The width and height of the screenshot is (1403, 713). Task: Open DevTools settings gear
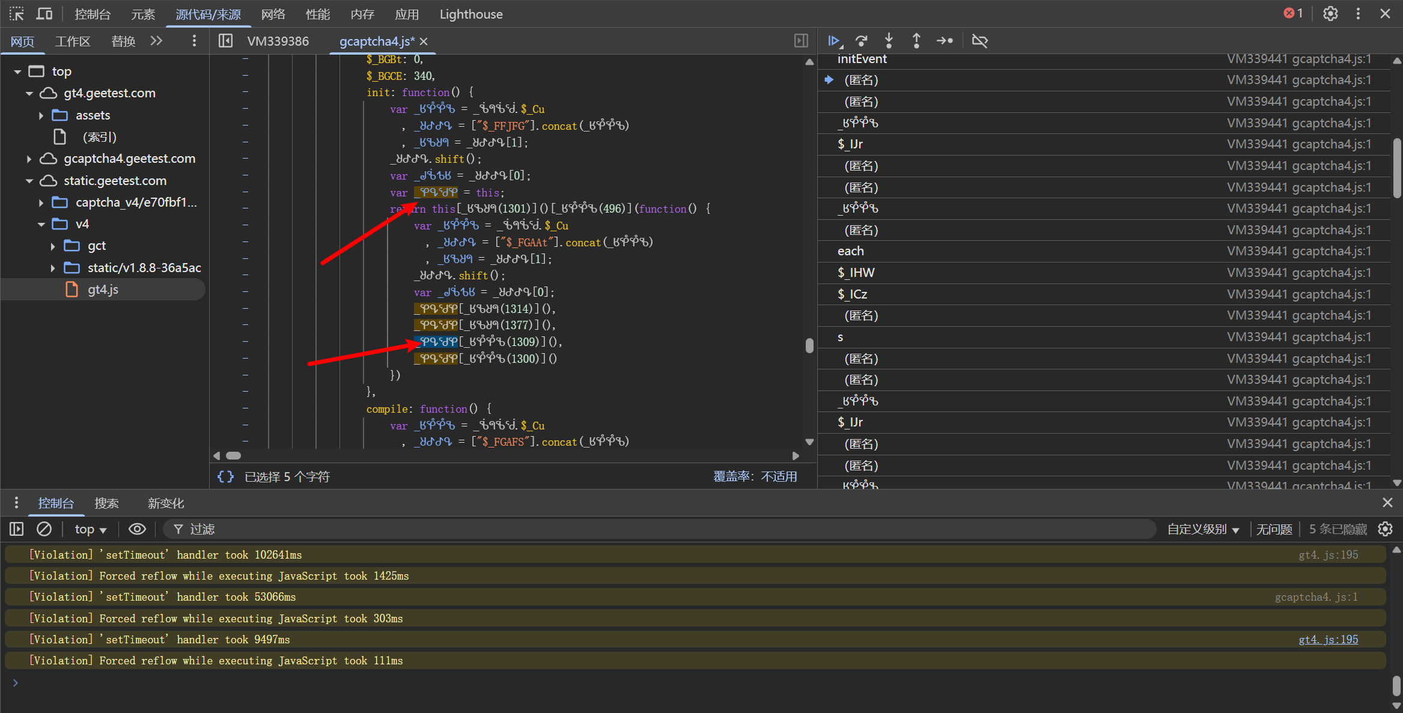[x=1330, y=14]
